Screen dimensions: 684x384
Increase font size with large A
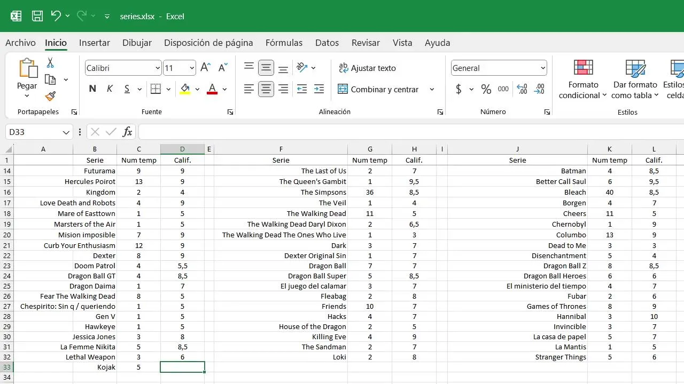click(205, 68)
